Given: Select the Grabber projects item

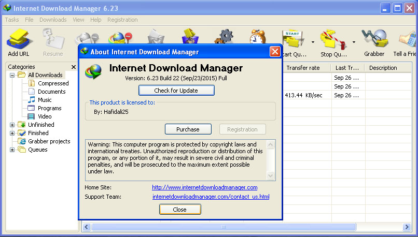Looking at the screenshot, I should click(x=49, y=141).
